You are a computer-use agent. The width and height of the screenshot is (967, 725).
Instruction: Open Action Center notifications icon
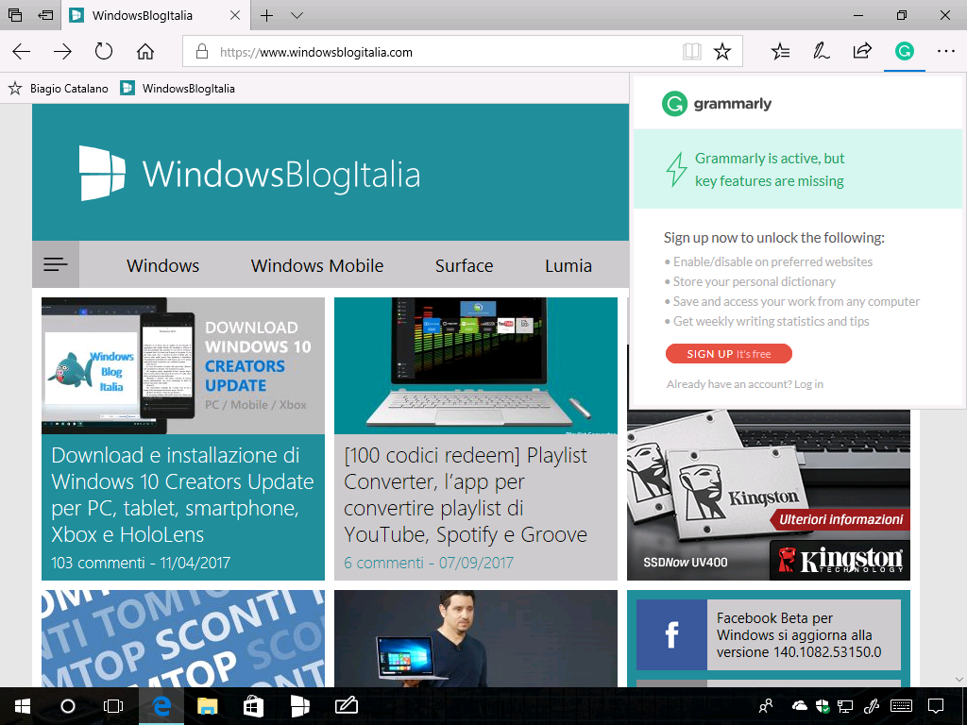tap(936, 706)
